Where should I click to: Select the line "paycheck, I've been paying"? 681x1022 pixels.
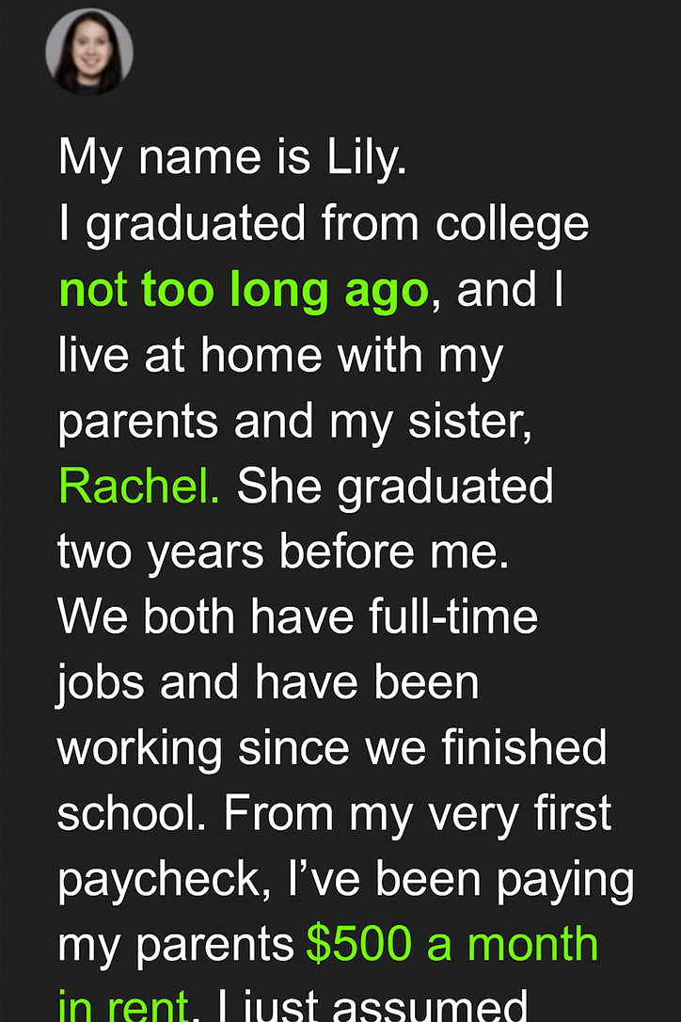pyautogui.click(x=346, y=880)
